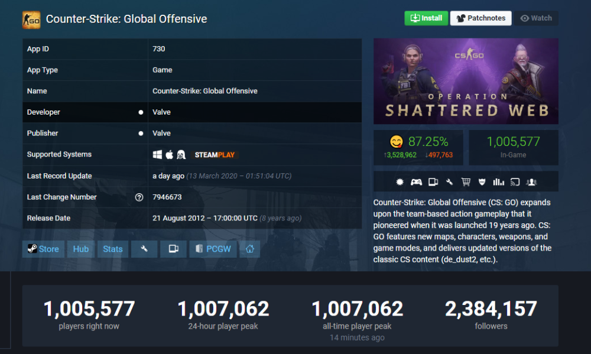Click the Linux penguin icon
Screen dimensions: 591x354
tap(181, 155)
